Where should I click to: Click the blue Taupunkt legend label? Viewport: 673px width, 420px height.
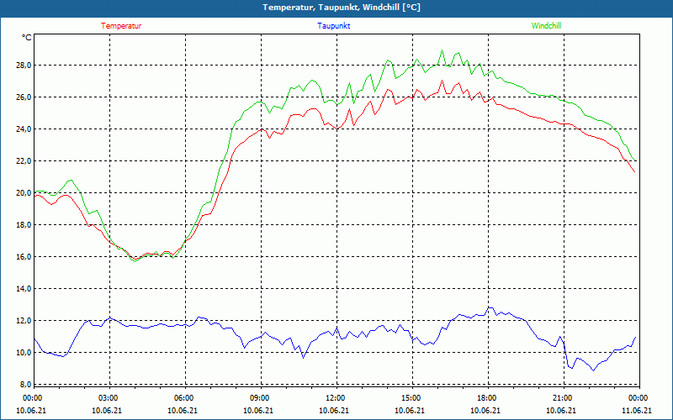[333, 26]
